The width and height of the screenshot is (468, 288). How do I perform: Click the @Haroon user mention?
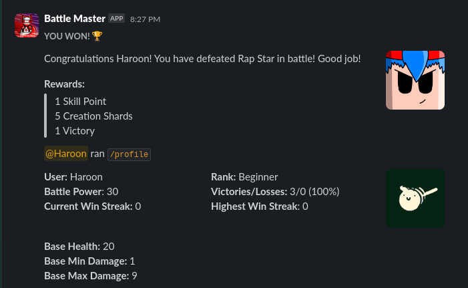coord(66,154)
